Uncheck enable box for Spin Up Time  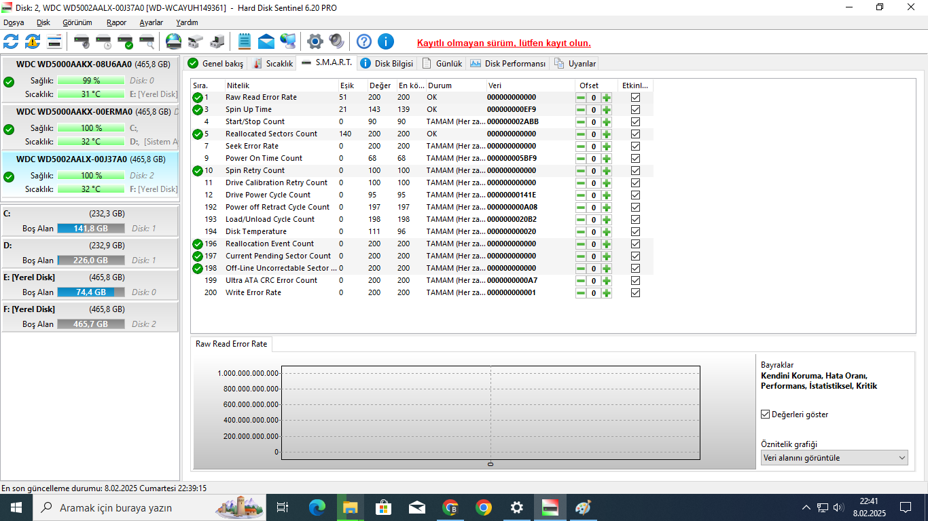point(635,110)
